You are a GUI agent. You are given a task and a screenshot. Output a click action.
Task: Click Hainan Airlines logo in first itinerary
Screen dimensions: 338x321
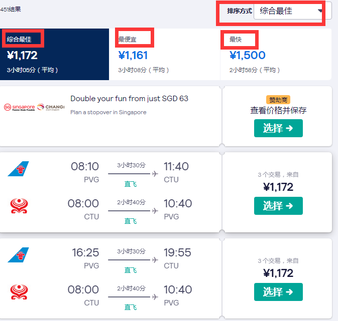[x=19, y=206]
